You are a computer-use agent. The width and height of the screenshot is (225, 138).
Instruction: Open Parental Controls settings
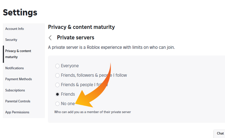coord(18,101)
